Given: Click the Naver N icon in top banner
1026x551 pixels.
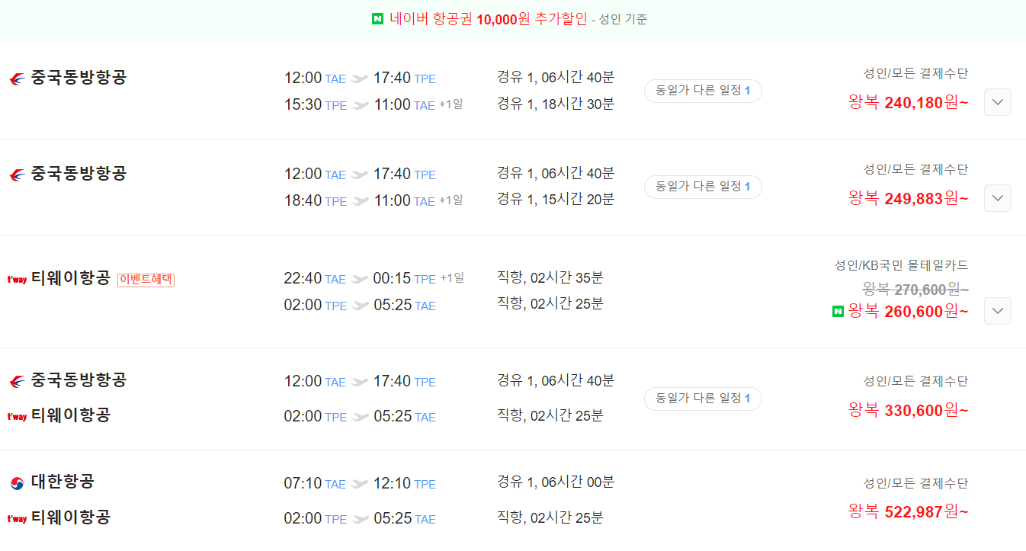Looking at the screenshot, I should coord(376,18).
